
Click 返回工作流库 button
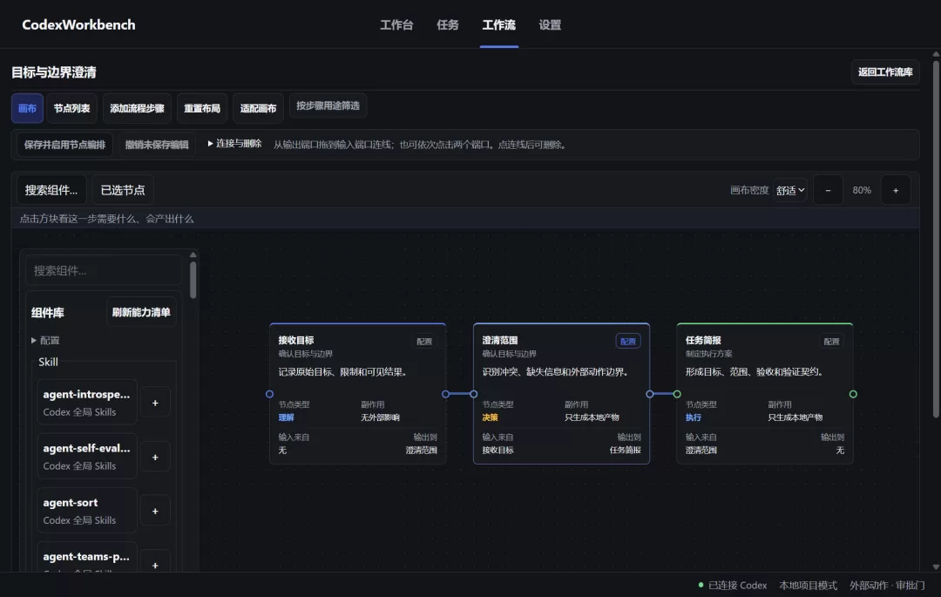pos(885,72)
